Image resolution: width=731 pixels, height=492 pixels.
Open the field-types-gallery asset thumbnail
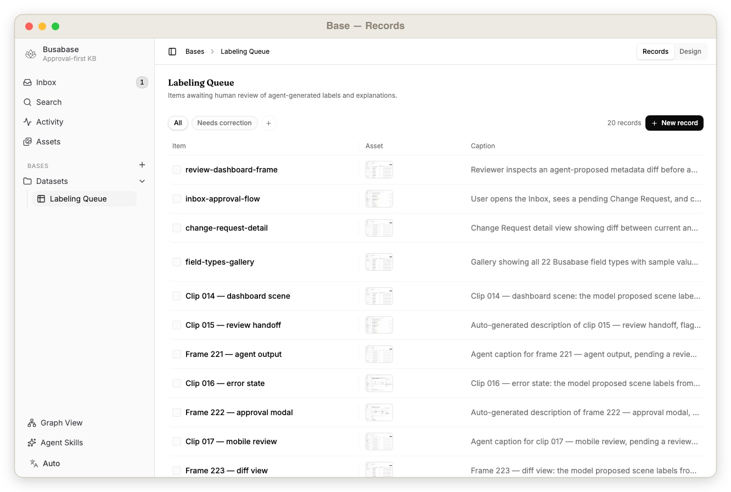point(379,262)
